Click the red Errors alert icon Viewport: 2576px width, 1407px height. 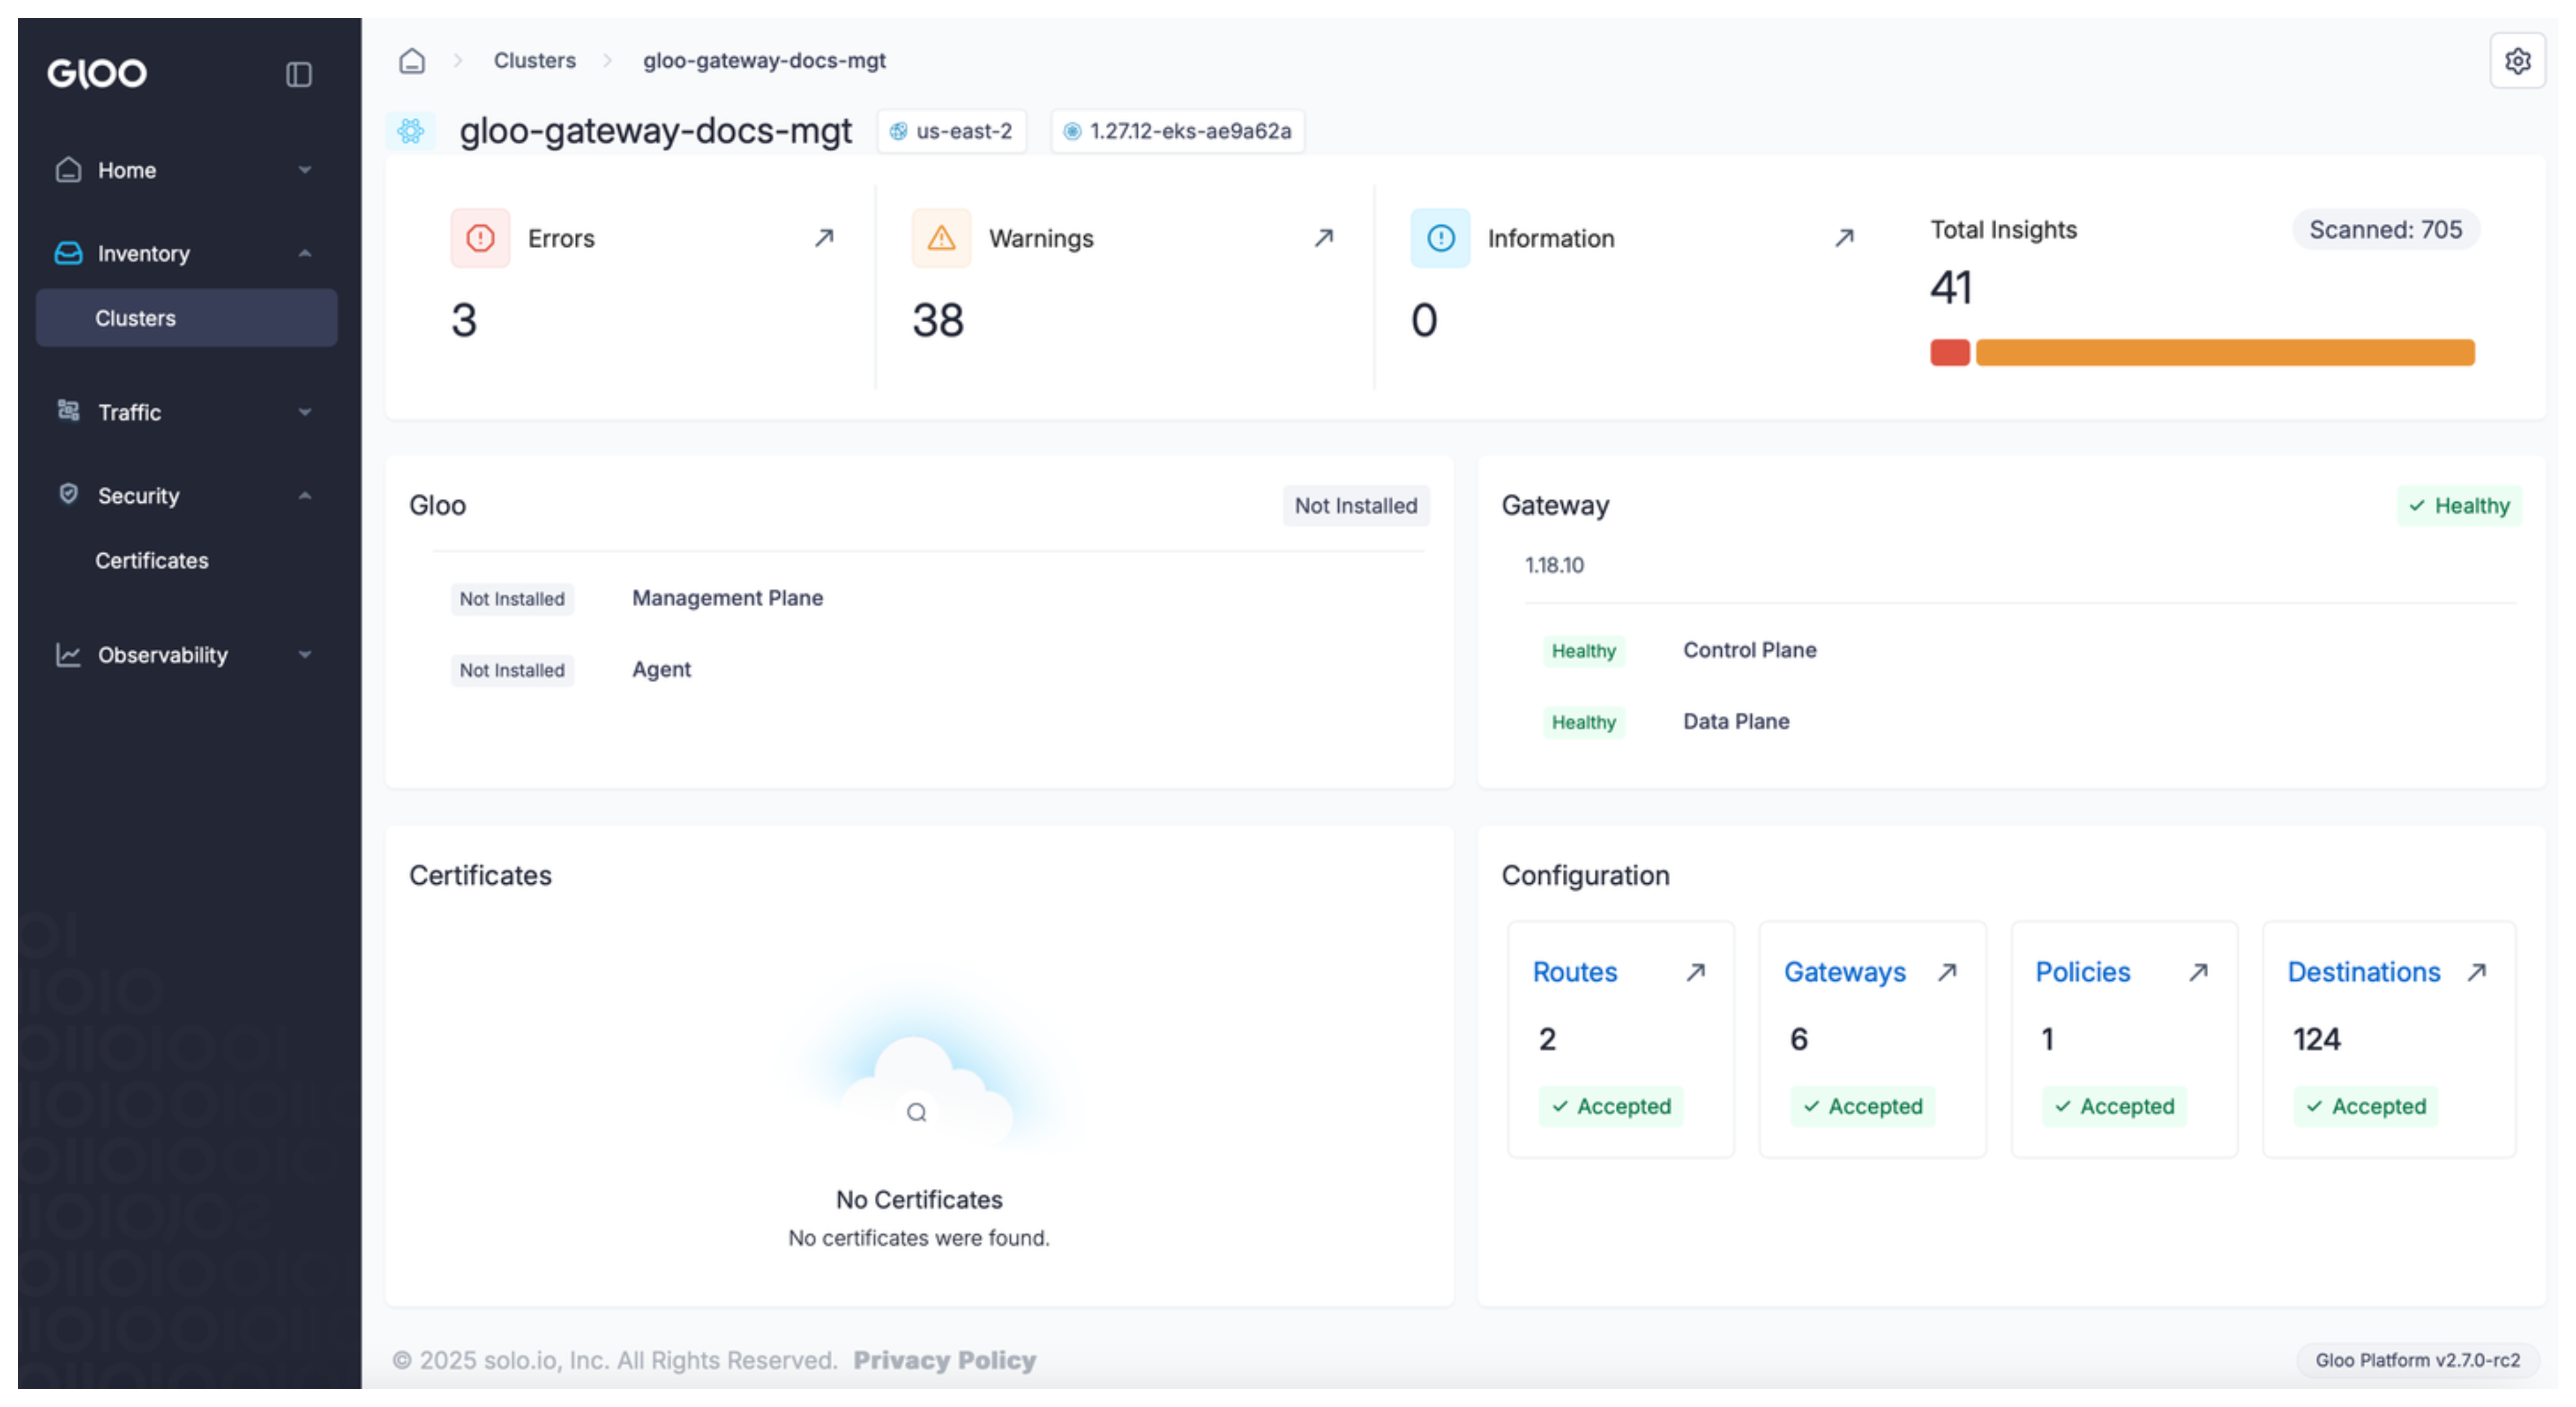point(480,238)
